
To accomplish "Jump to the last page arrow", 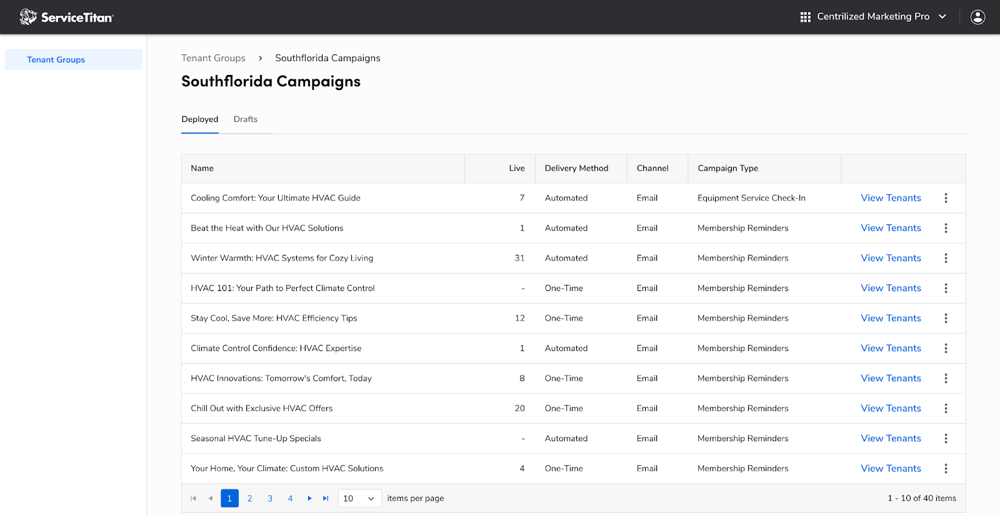I will point(326,499).
